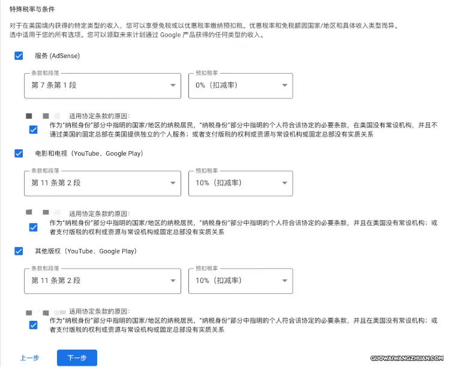The image size is (450, 367).
Task: Open 预扣税率 dropdown showing 0%（扣减率）
Action: tap(241, 86)
